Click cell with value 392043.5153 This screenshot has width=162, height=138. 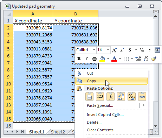click(33, 42)
